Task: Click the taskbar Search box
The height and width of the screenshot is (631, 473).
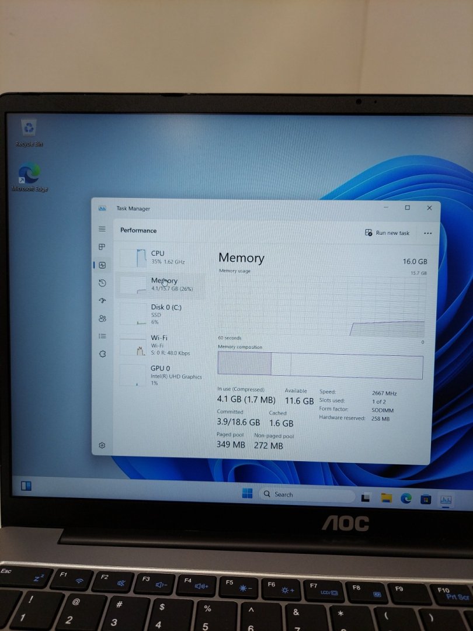Action: pyautogui.click(x=307, y=494)
